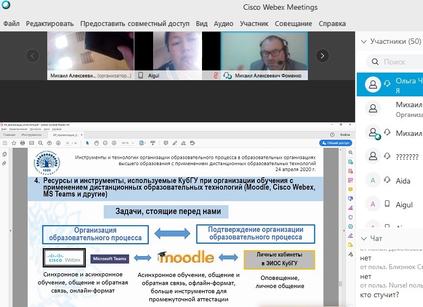
Task: Go to previous video thumbnails with left arrow
Action: [x=33, y=56]
